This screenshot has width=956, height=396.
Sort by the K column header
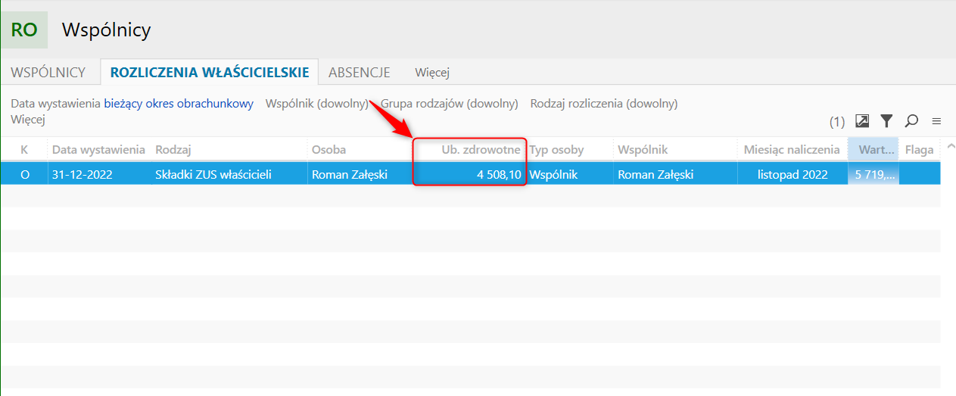(x=24, y=150)
